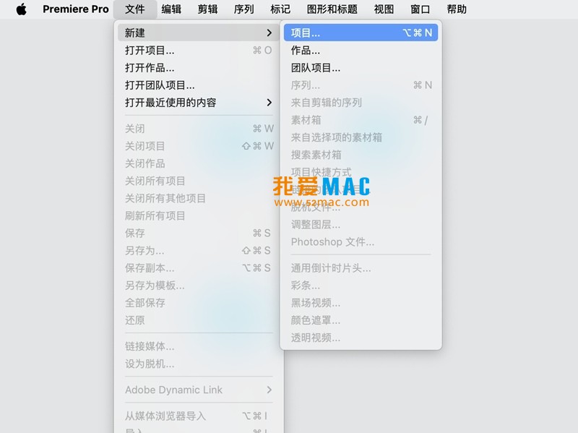Image resolution: width=578 pixels, height=433 pixels.
Task: Expand 打开最近使用的内容 submenu
Action: 199,103
